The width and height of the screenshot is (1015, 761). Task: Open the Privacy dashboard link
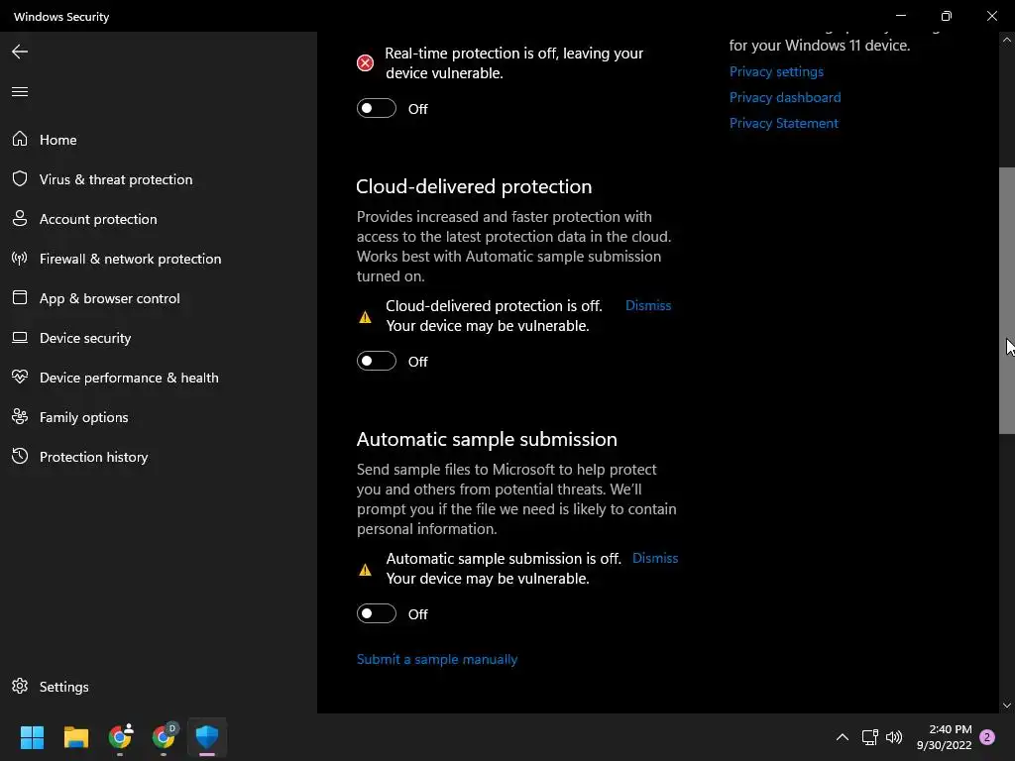785,97
